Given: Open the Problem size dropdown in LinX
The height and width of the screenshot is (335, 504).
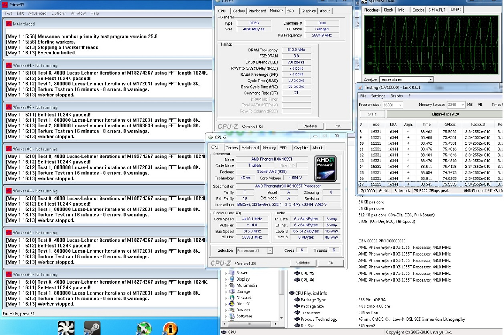Looking at the screenshot, I should [x=400, y=105].
